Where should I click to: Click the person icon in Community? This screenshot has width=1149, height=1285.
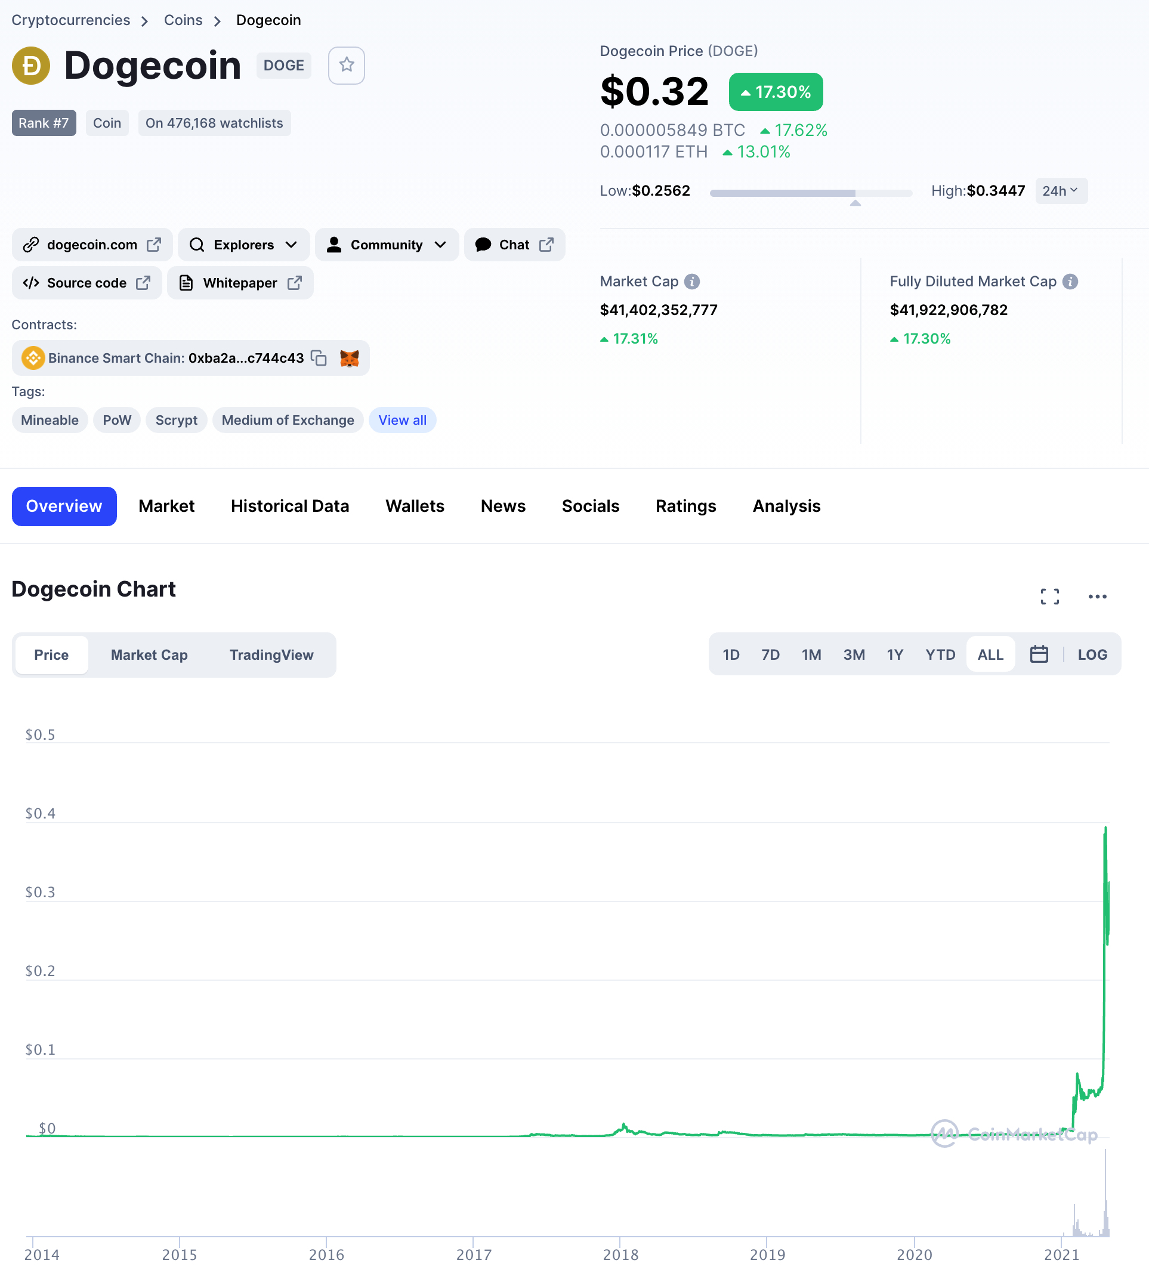[x=334, y=244]
